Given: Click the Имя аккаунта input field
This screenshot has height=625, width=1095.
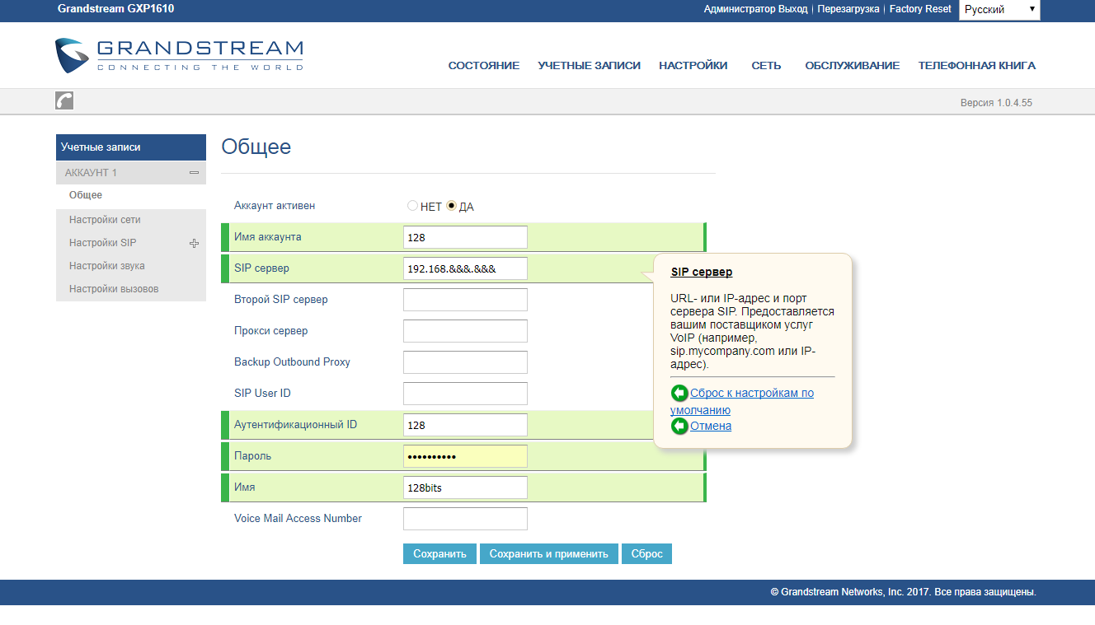Looking at the screenshot, I should [x=465, y=237].
